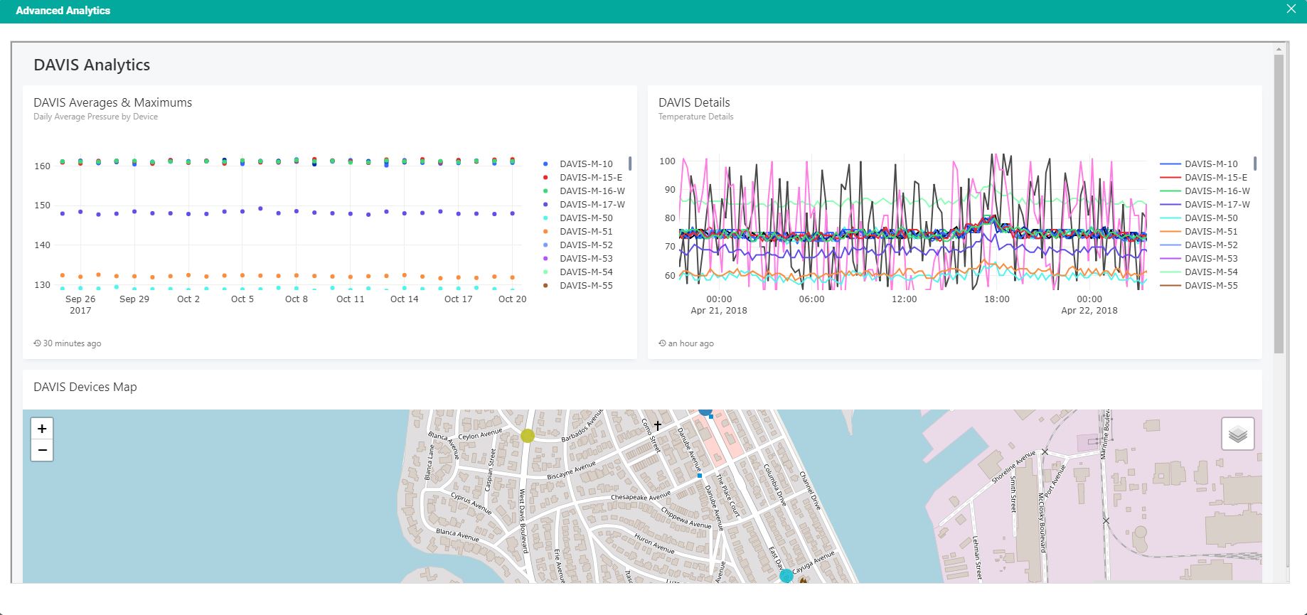This screenshot has width=1307, height=615.
Task: Toggle DAVIS-M-10 in the pressure chart legend
Action: pos(585,164)
